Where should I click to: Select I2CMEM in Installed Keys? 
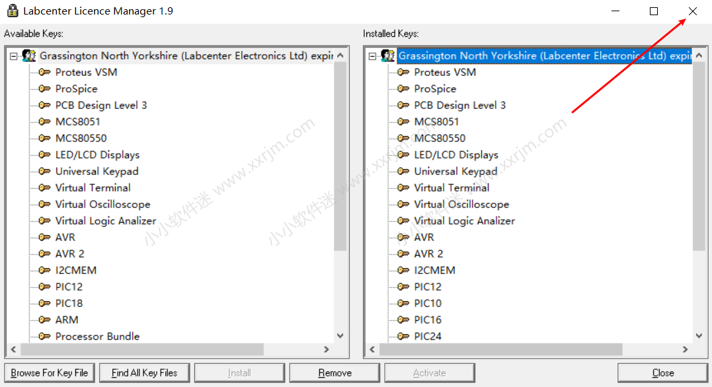(x=434, y=270)
